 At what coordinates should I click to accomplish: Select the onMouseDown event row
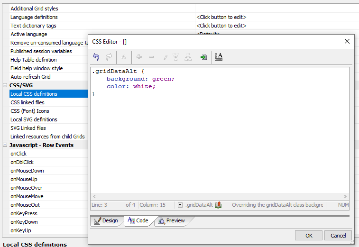click(48, 171)
